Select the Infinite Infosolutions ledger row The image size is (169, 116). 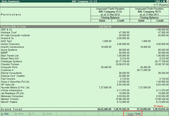(x=84, y=90)
